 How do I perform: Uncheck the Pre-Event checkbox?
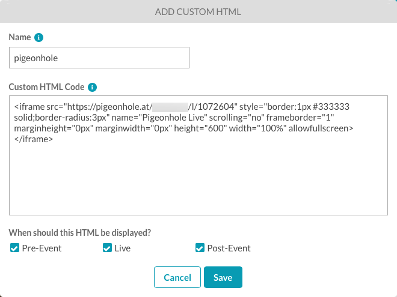click(14, 248)
